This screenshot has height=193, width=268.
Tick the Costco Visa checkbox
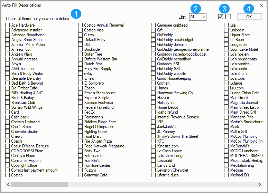[x=80, y=30]
